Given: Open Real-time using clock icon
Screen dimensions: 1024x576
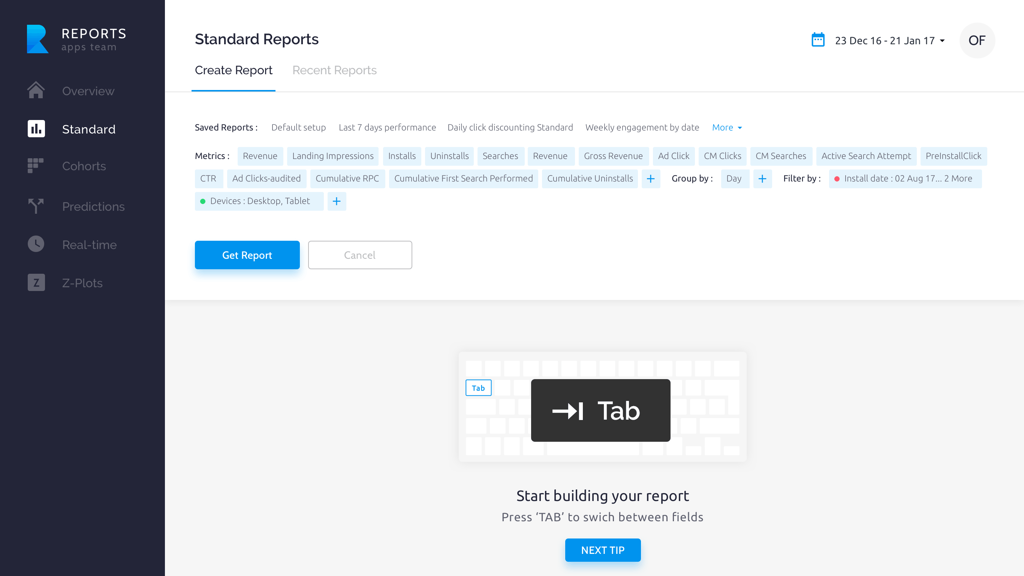Looking at the screenshot, I should [36, 244].
